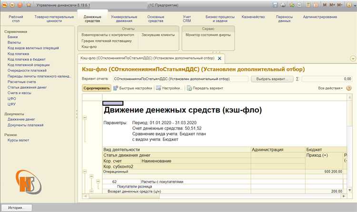
Task: Open the Учет CRM section
Action: coord(187,18)
